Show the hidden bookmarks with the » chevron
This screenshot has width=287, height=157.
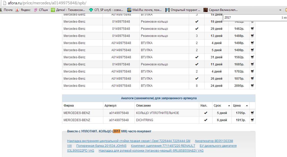280,10
